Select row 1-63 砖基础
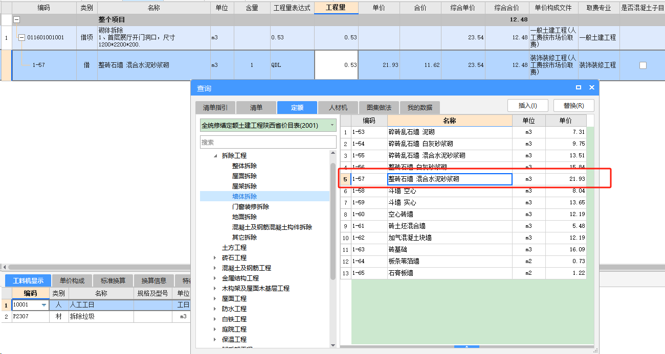Image resolution: width=665 pixels, height=354 pixels. (x=463, y=250)
